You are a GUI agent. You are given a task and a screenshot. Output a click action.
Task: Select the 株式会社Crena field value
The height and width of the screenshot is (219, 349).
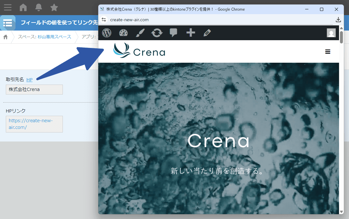[x=34, y=89]
